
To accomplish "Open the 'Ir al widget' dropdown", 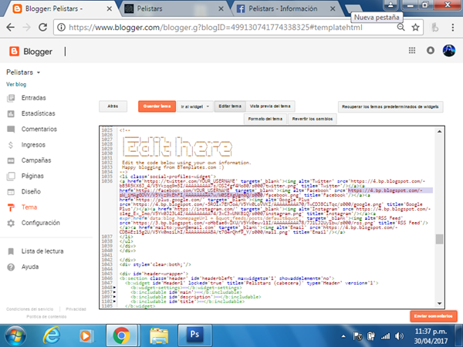I will point(193,106).
